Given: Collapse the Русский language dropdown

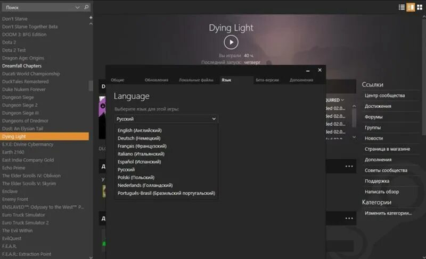Looking at the screenshot, I should 166,119.
